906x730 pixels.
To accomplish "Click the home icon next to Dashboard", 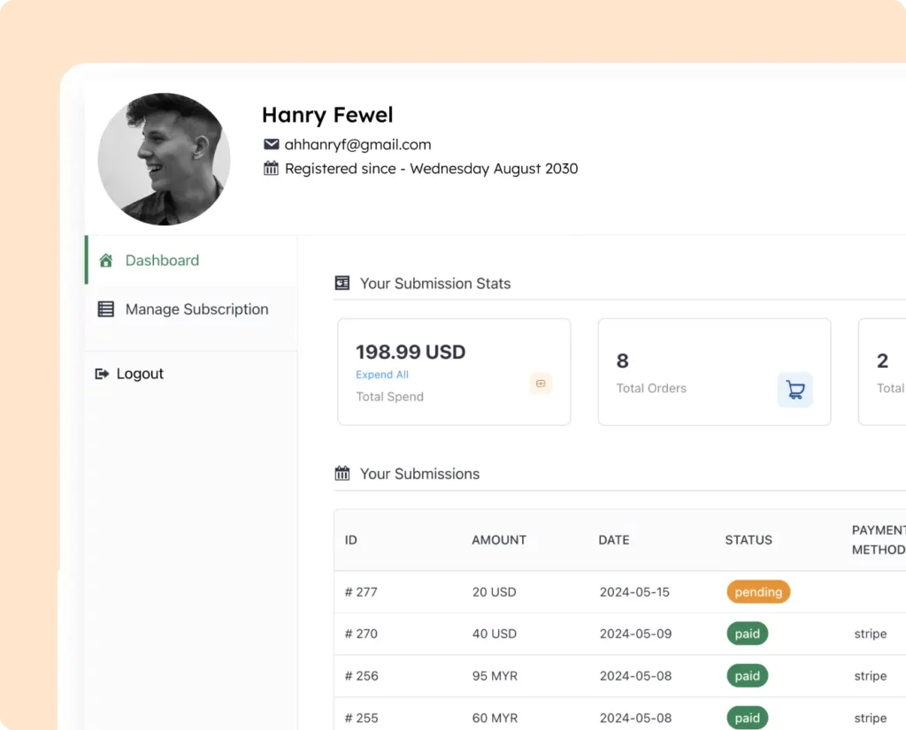I will [x=106, y=260].
